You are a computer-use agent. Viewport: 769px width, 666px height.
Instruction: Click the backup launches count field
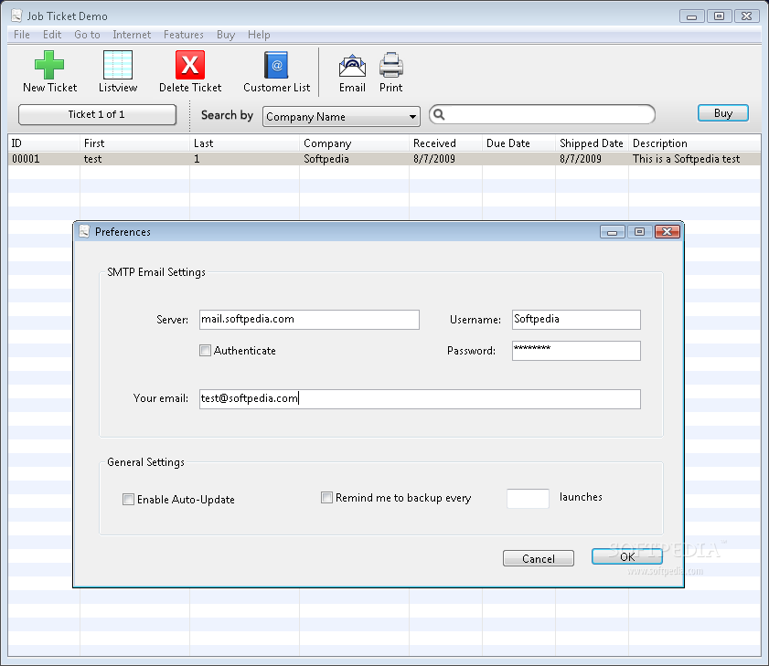tap(528, 499)
